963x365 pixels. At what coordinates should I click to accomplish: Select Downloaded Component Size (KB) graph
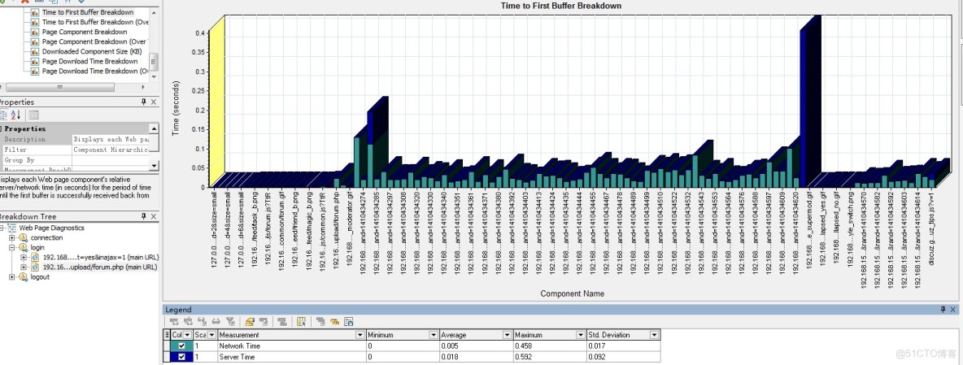click(x=92, y=51)
